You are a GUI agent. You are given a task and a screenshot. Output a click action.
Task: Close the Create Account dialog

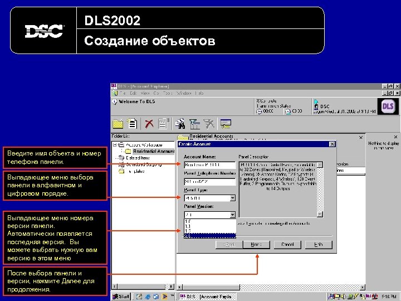(x=332, y=144)
